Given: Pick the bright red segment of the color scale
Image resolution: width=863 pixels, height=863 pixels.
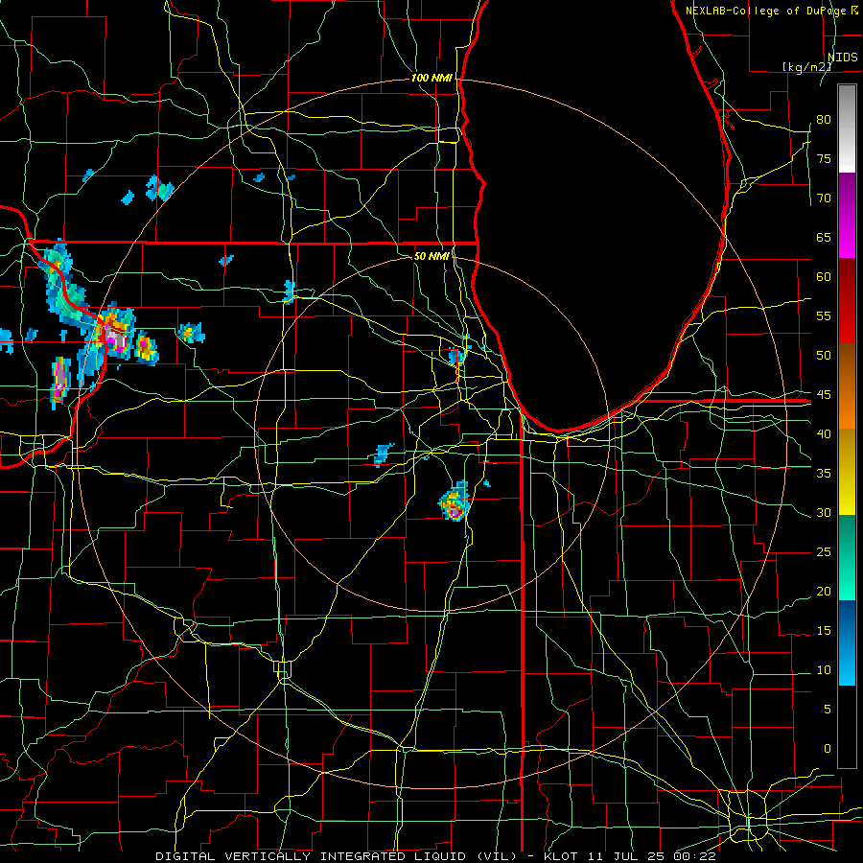Looking at the screenshot, I should [x=847, y=301].
